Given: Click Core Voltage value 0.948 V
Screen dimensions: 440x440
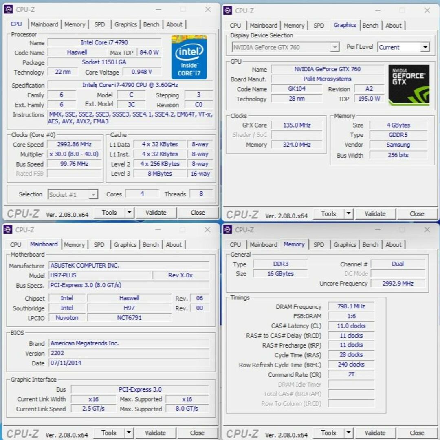Looking at the screenshot, I should click(142, 72).
